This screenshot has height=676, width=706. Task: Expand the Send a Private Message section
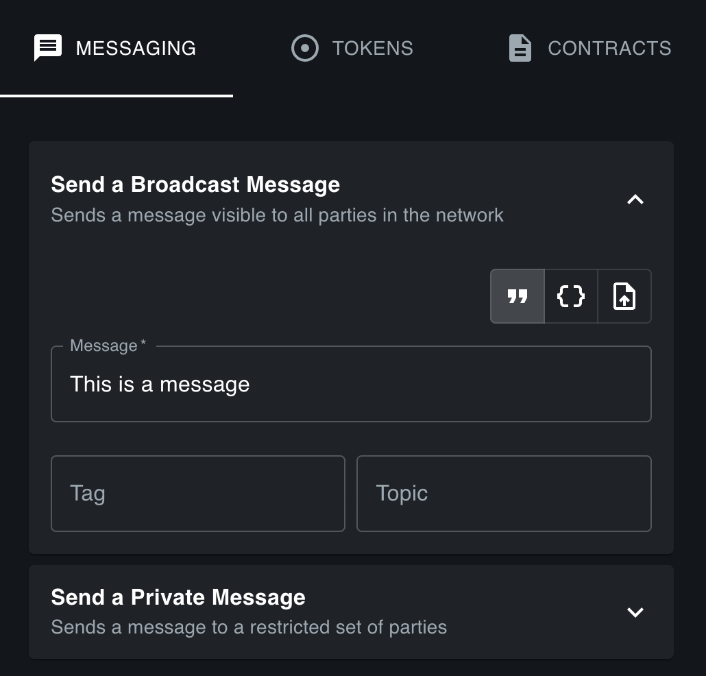pyautogui.click(x=635, y=612)
